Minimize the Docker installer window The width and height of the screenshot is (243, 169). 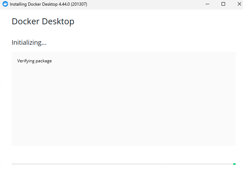click(207, 4)
